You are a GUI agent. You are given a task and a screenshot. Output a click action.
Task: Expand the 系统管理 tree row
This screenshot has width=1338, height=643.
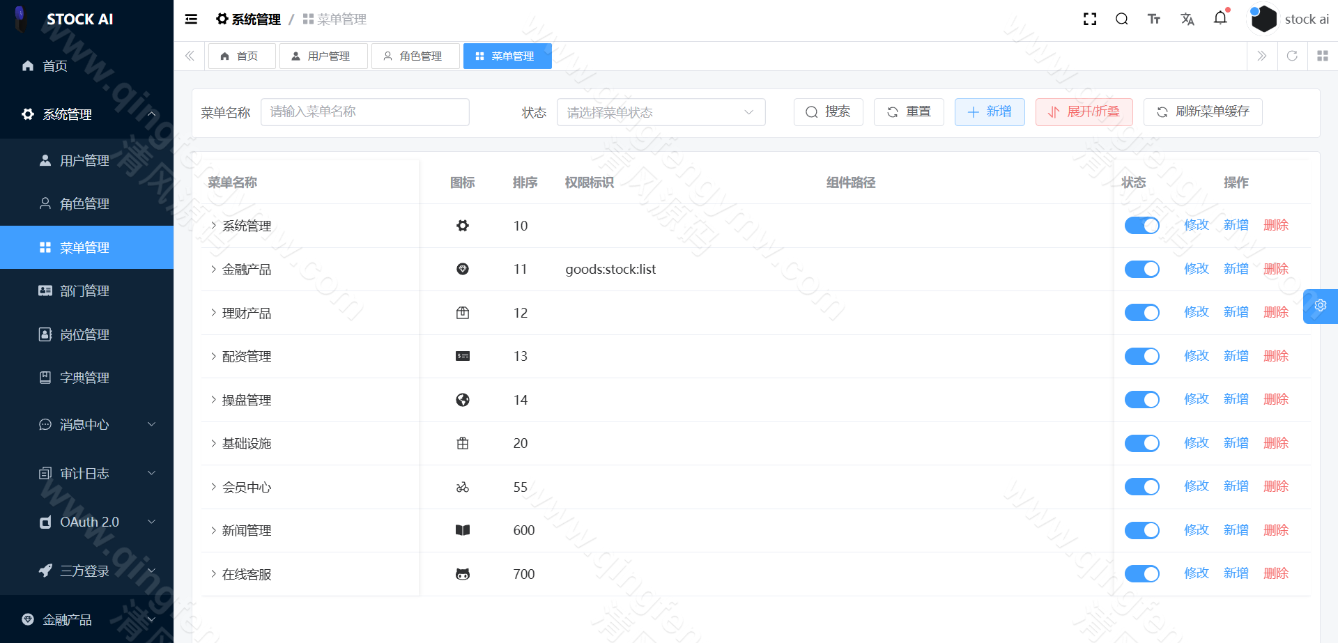(213, 226)
